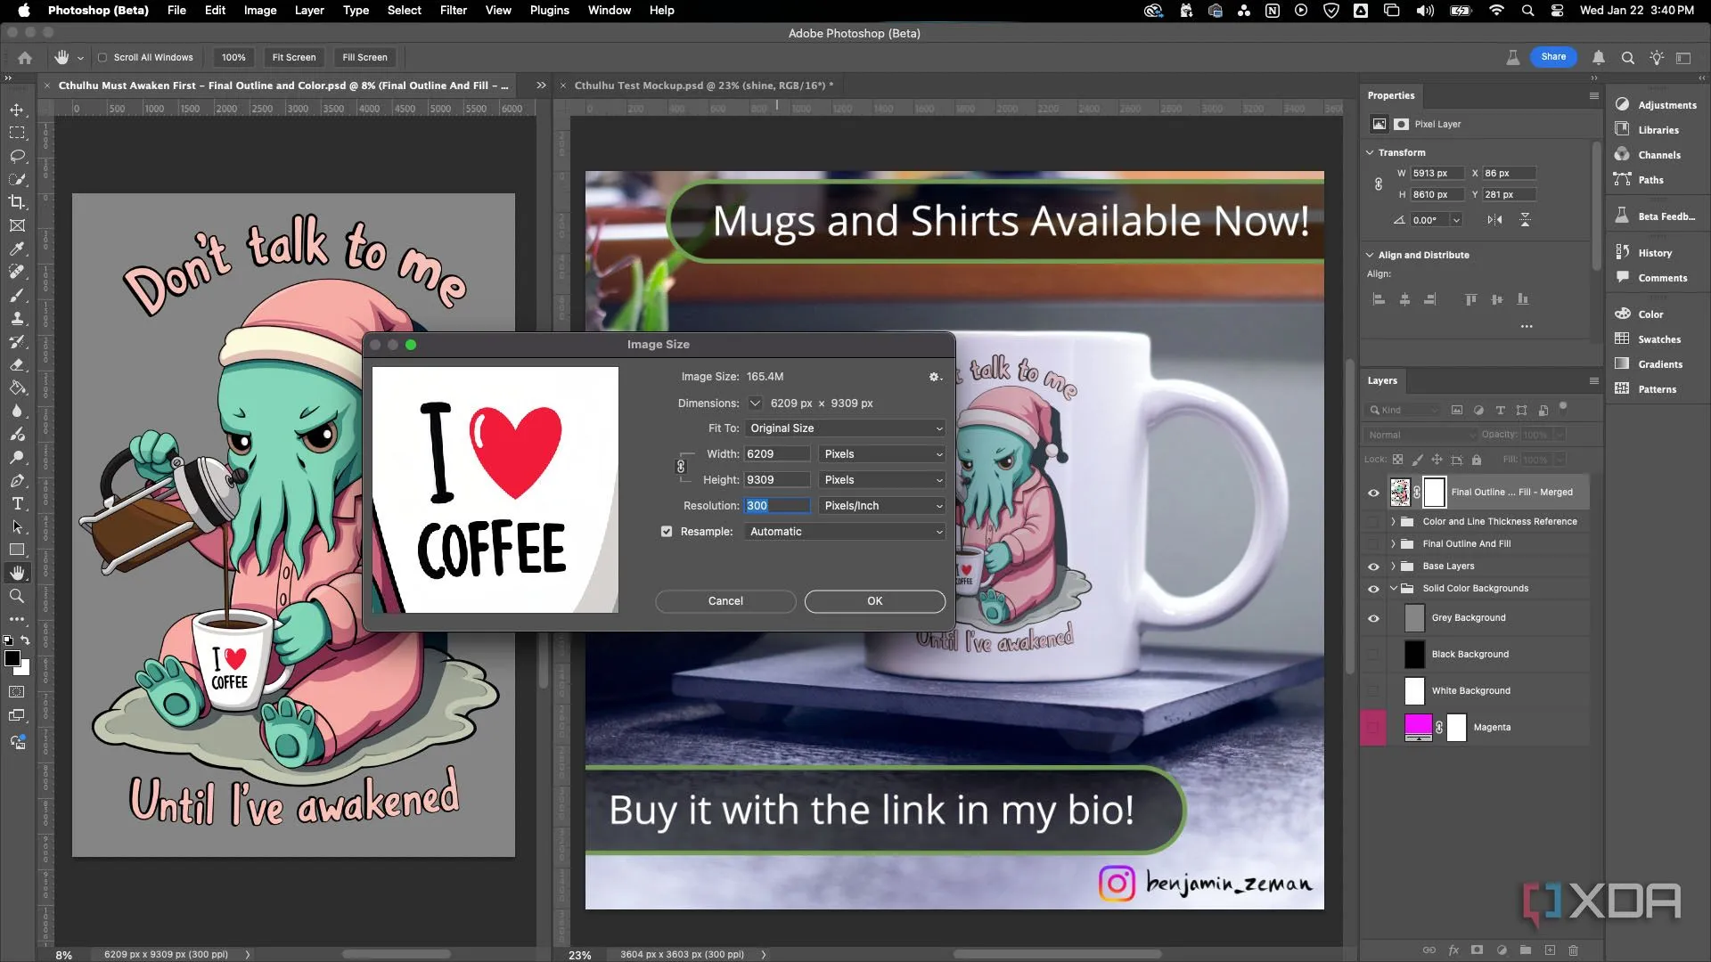The width and height of the screenshot is (1711, 962).
Task: Open the Paths panel
Action: 1639,179
